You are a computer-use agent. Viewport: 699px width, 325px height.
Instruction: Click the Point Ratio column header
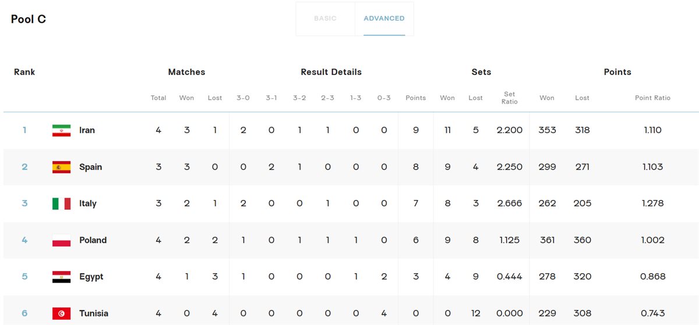[652, 98]
